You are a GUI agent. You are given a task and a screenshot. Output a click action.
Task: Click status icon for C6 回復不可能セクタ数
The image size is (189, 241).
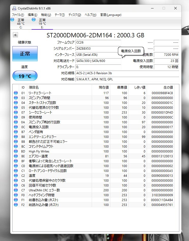point(16,185)
